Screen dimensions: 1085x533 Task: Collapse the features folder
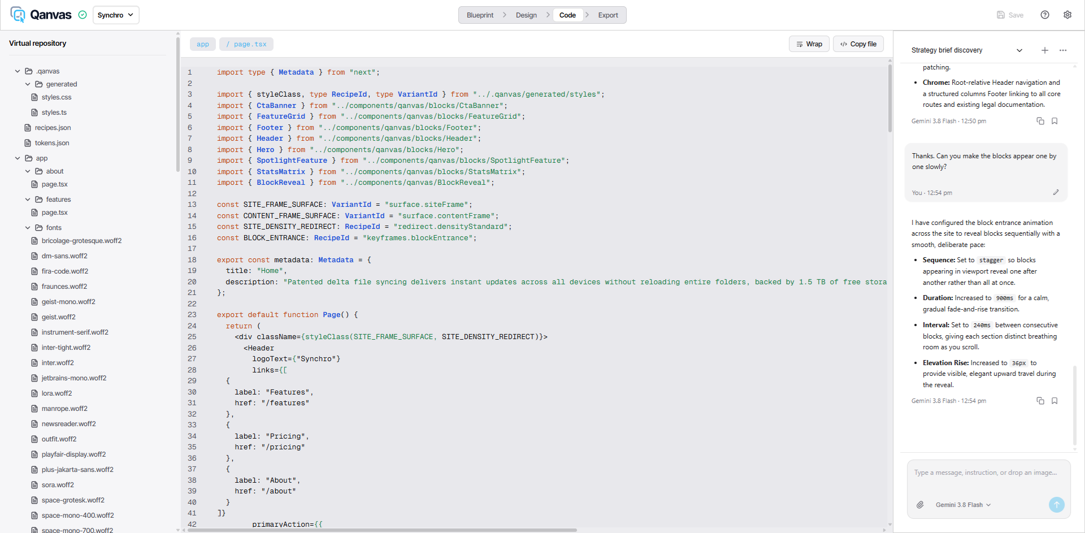click(x=28, y=200)
